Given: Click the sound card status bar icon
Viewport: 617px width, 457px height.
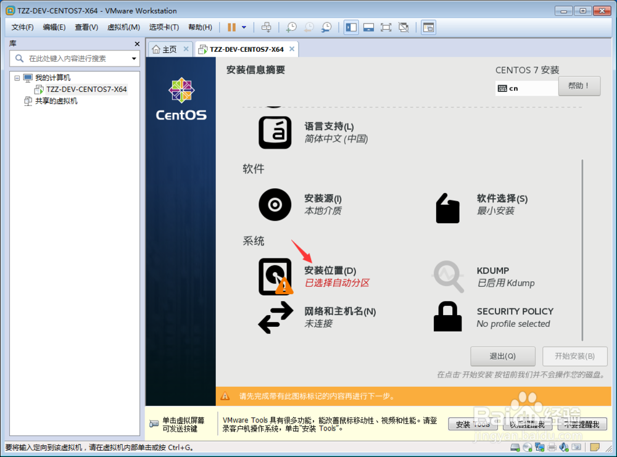Looking at the screenshot, I should pyautogui.click(x=564, y=447).
